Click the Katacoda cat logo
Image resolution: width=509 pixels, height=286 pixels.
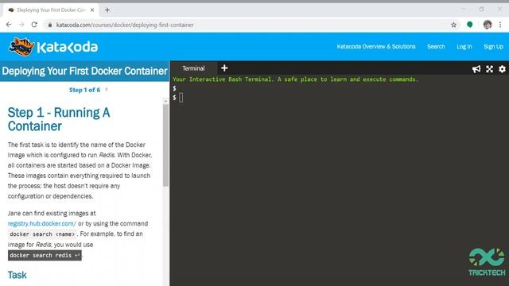[21, 47]
